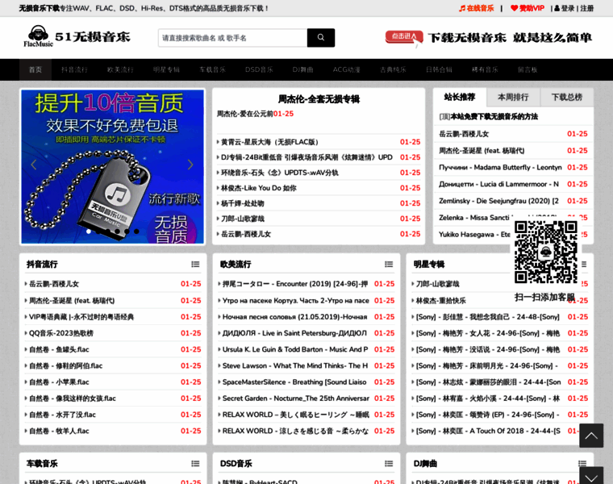This screenshot has height=484, width=613.
Task: Open list icon for 欧美流行 section
Action: pos(389,265)
